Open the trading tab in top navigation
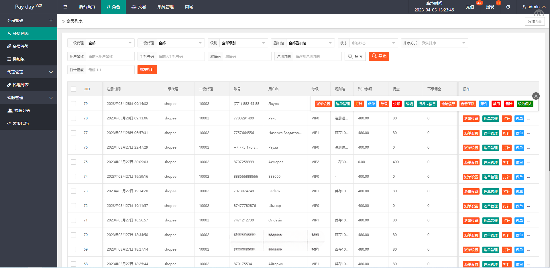This screenshot has height=268, width=550. (x=139, y=7)
